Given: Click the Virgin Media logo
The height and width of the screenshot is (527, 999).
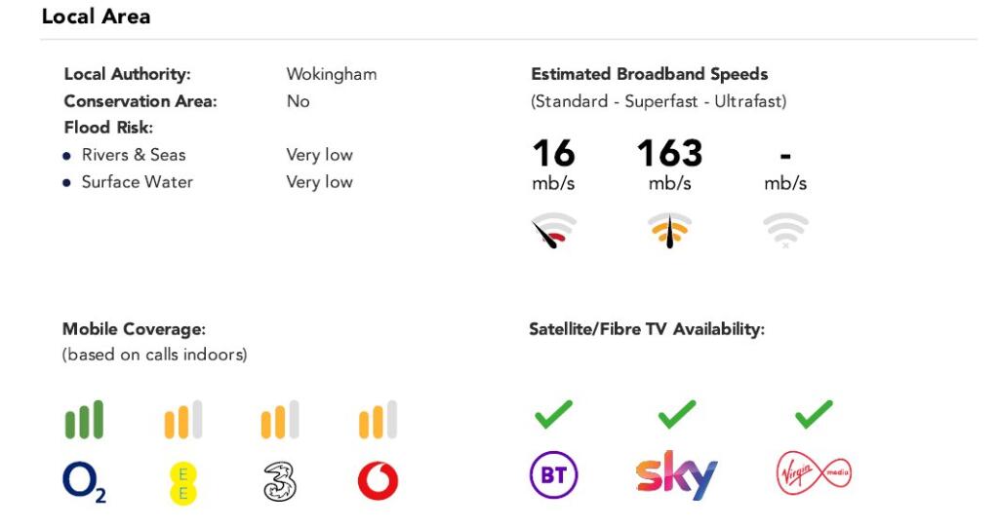Looking at the screenshot, I should point(814,474).
